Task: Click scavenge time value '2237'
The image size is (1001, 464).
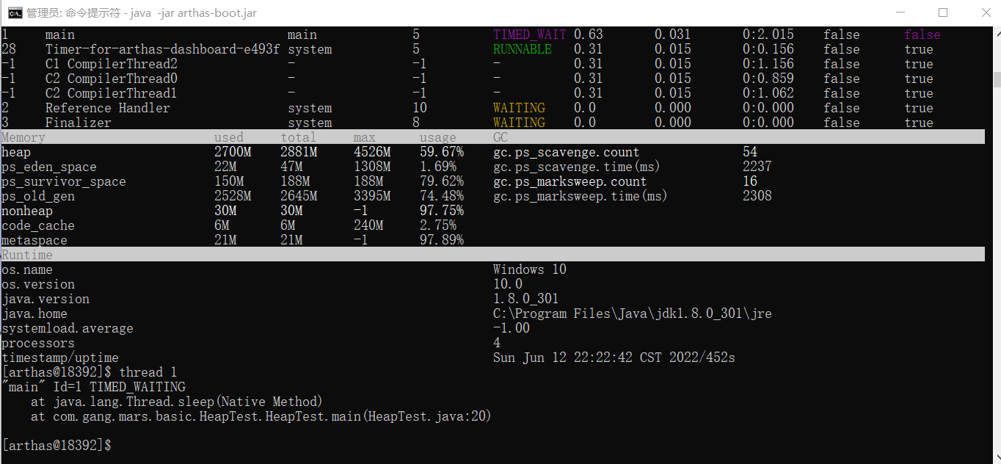Action: [757, 167]
